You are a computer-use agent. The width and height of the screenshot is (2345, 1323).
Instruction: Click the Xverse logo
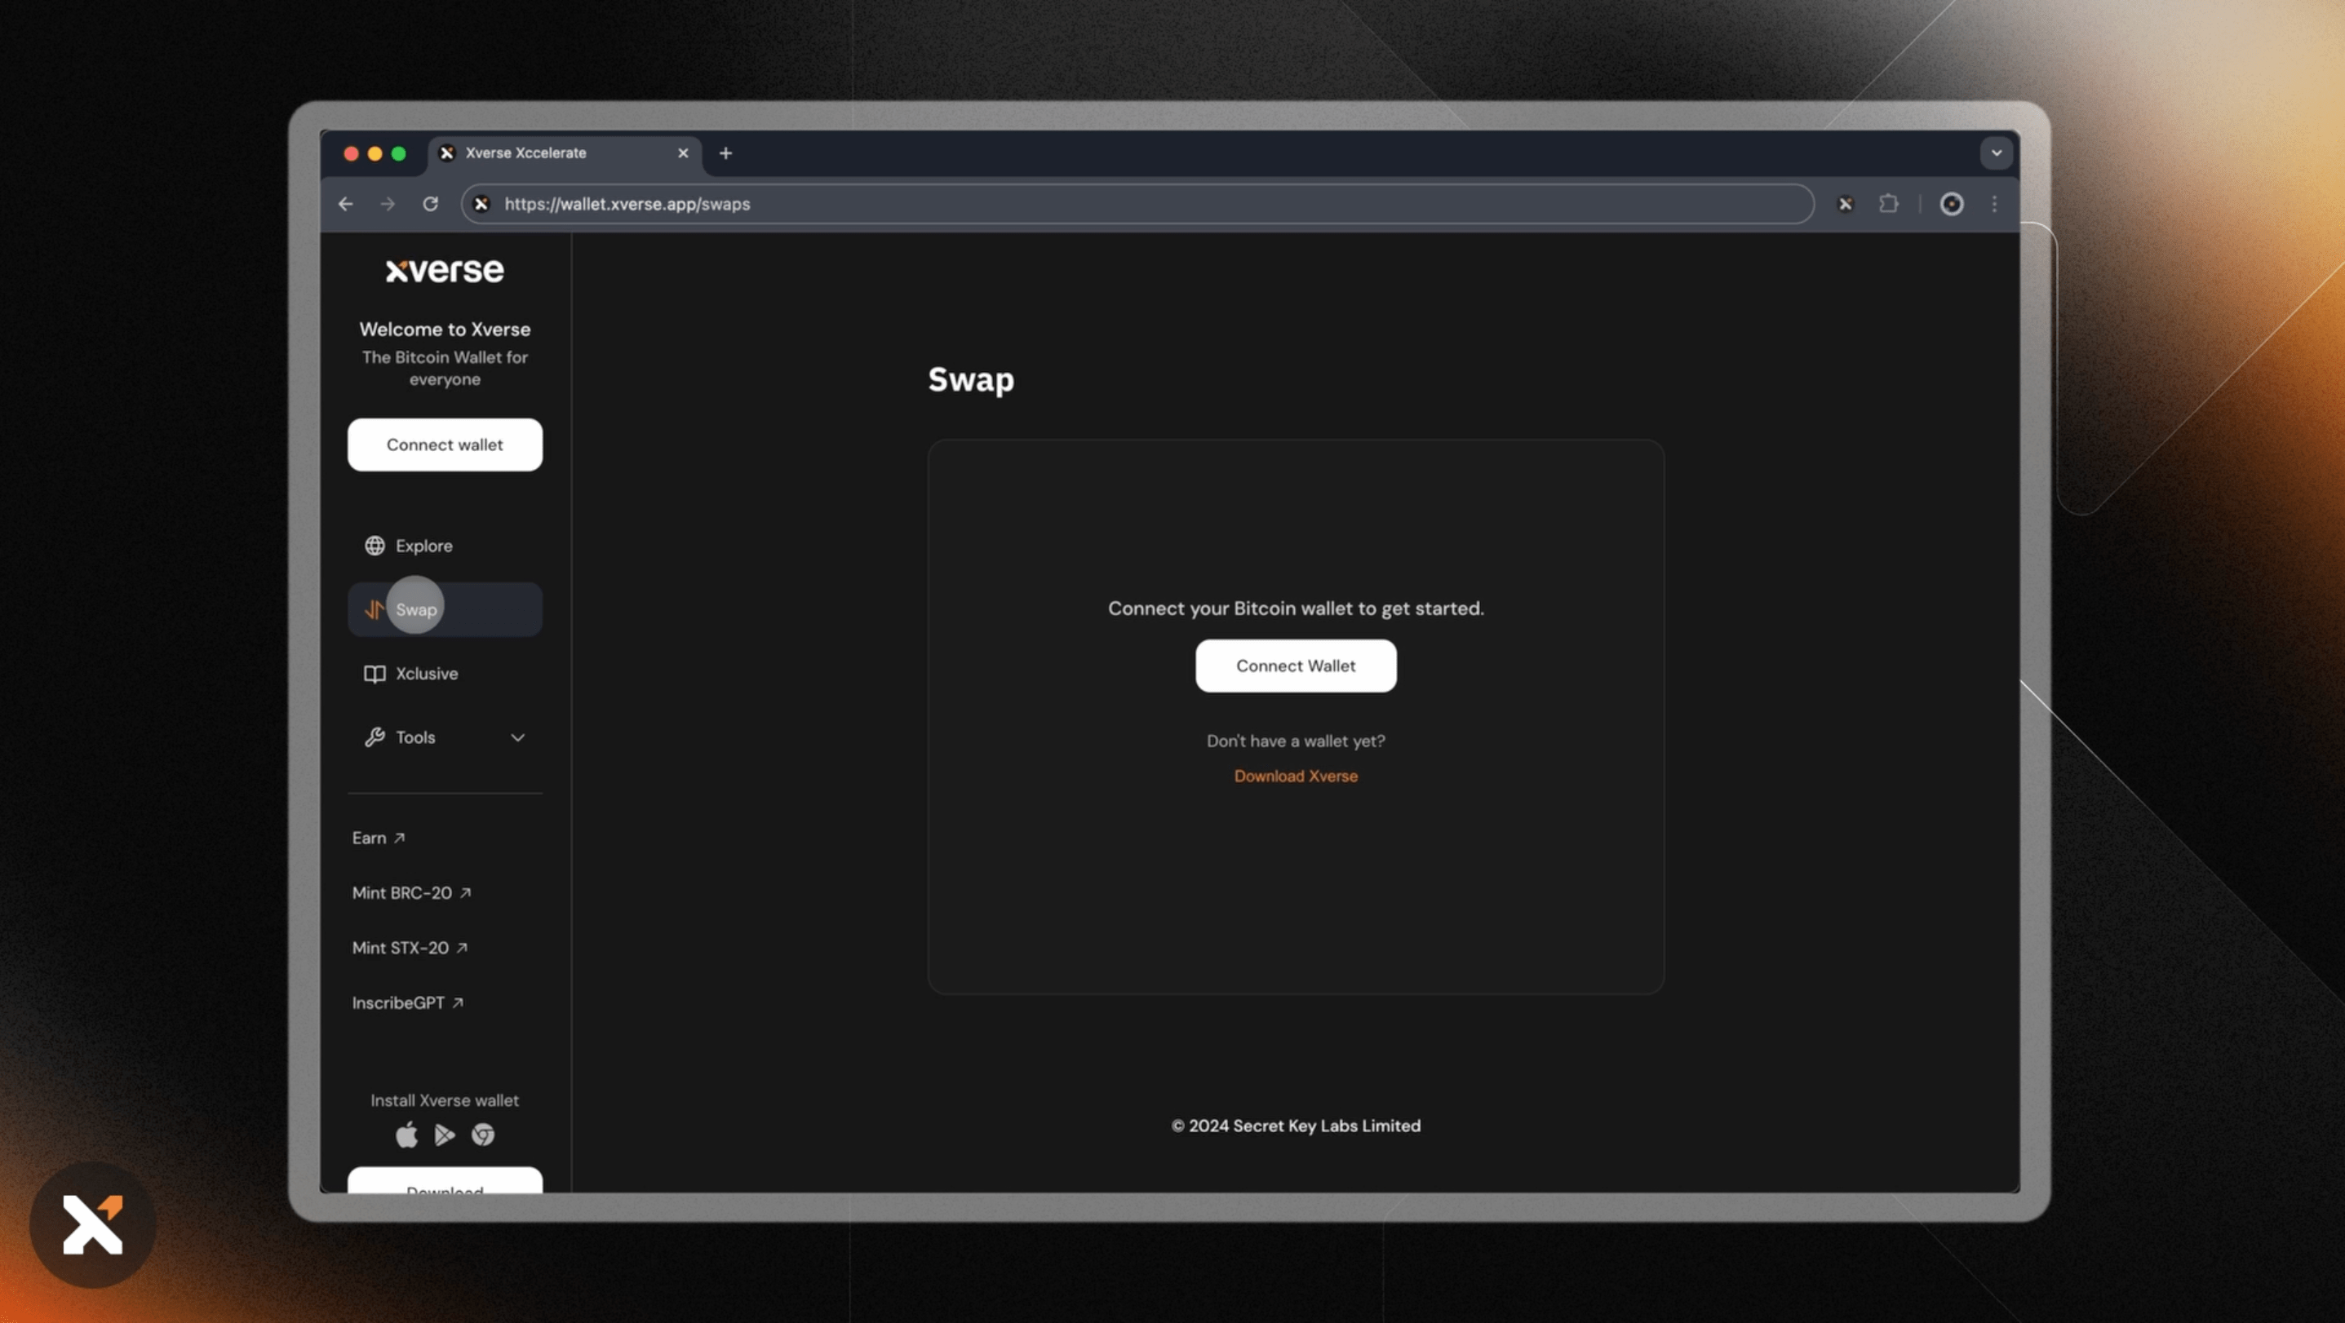(x=444, y=269)
